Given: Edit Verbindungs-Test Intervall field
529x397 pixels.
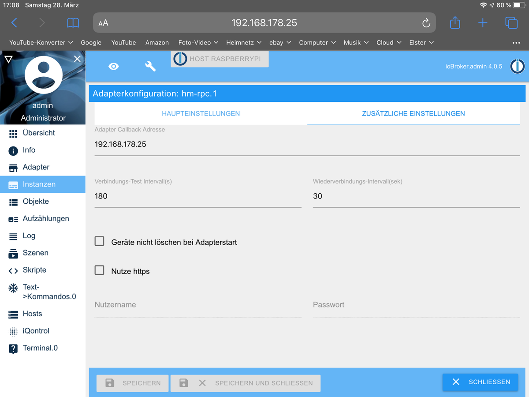Looking at the screenshot, I should [198, 196].
